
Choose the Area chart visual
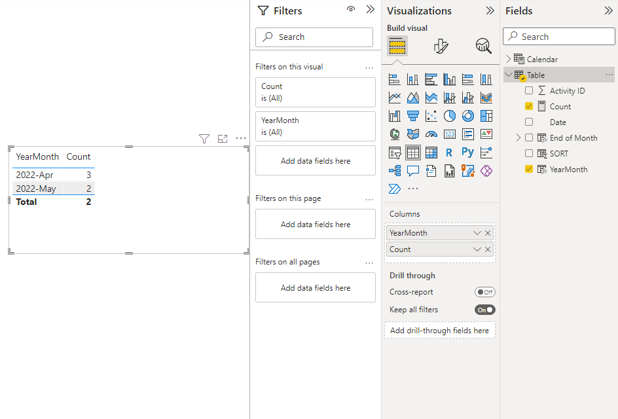point(412,98)
